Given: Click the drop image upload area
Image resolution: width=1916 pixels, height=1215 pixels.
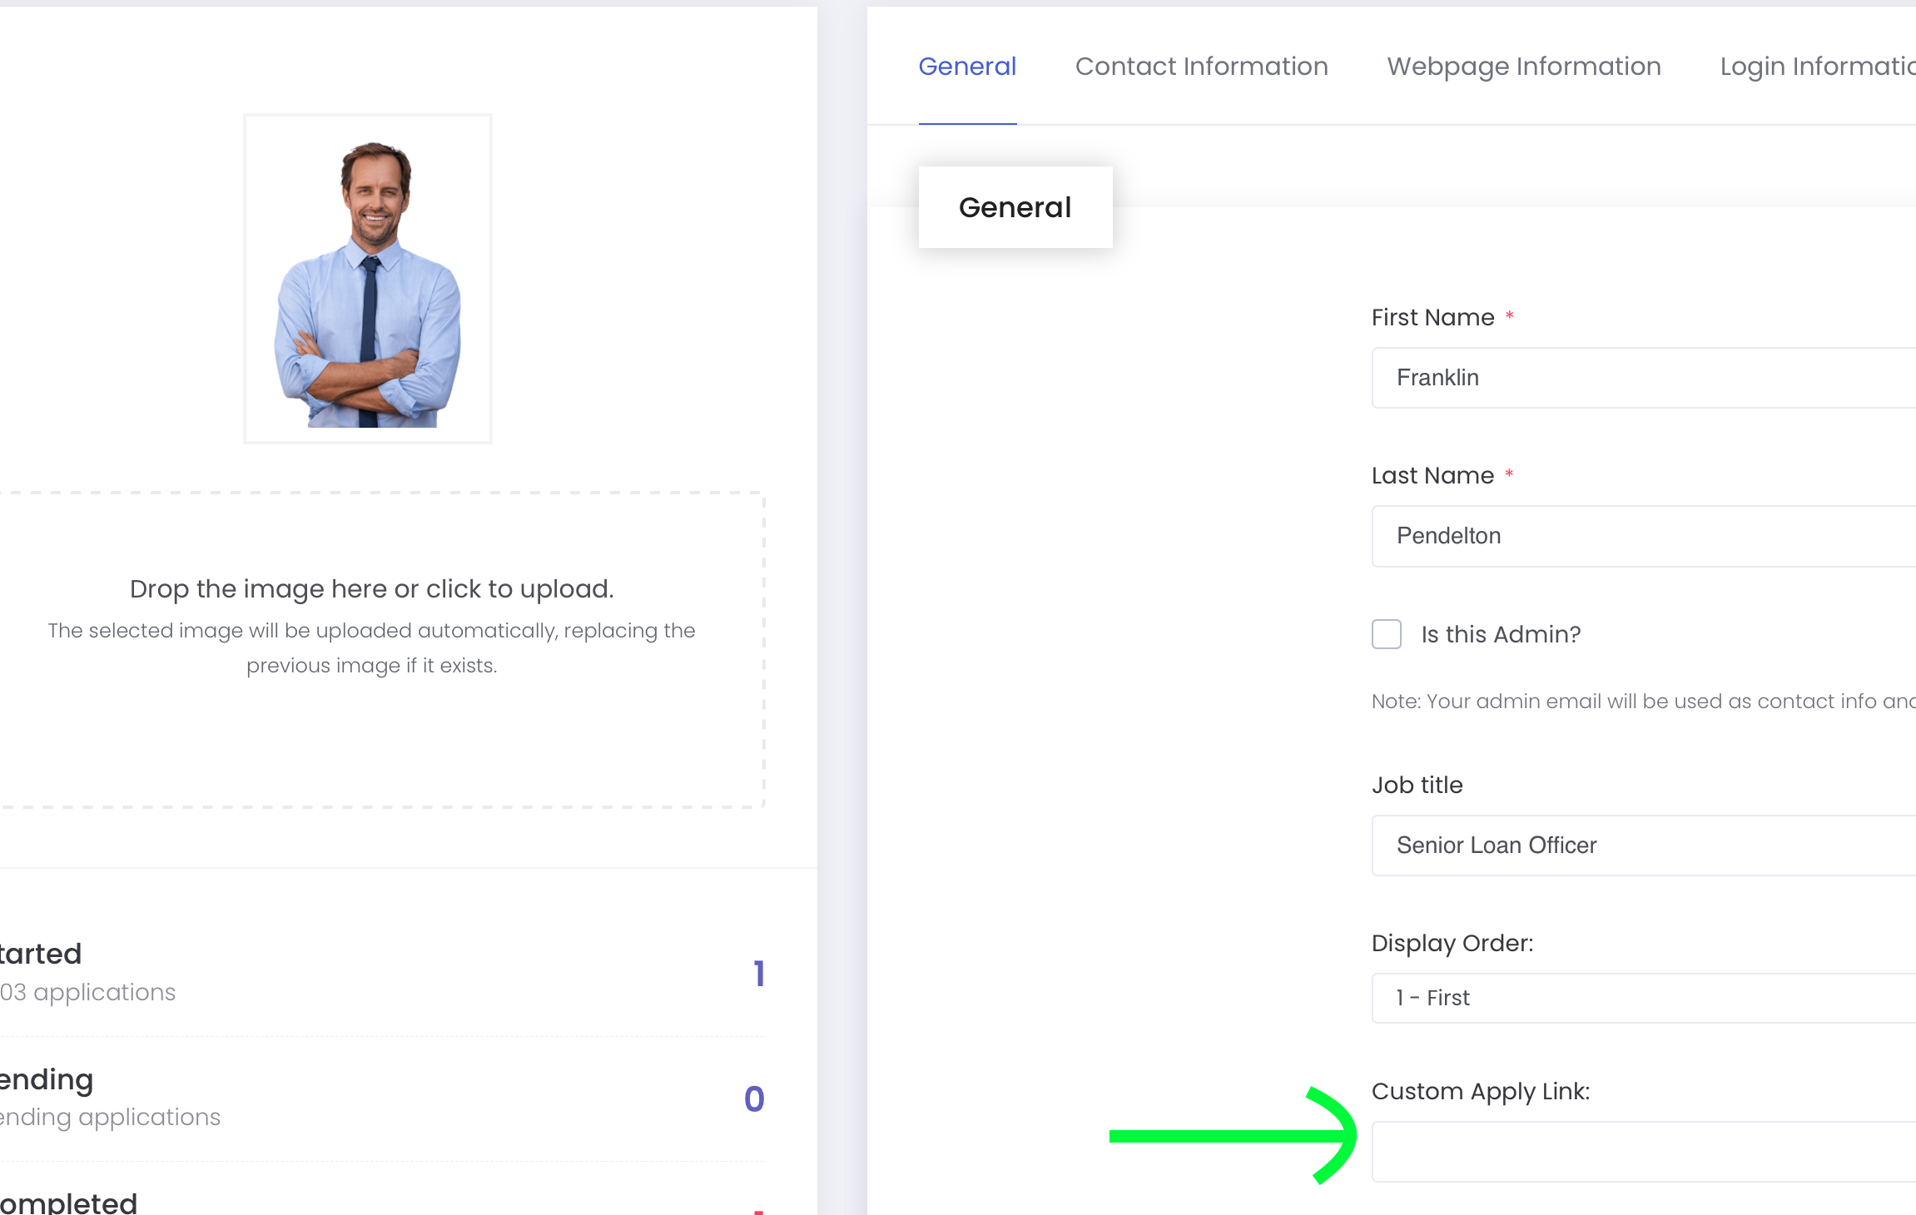Looking at the screenshot, I should coord(371,649).
